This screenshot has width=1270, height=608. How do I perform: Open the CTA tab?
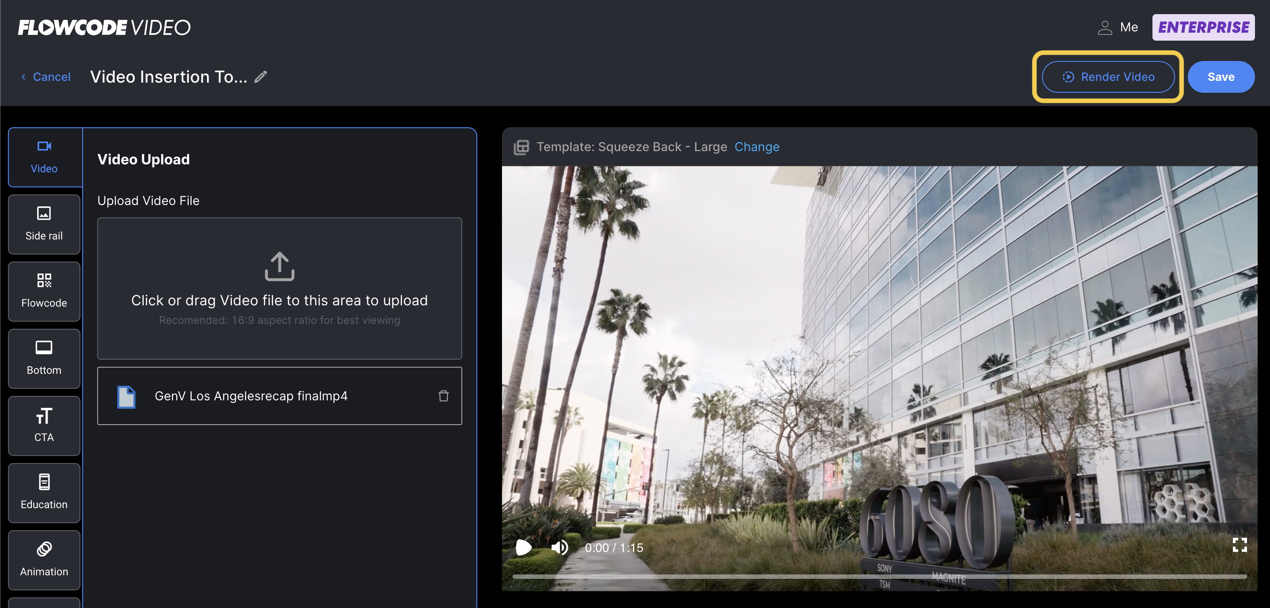[44, 426]
